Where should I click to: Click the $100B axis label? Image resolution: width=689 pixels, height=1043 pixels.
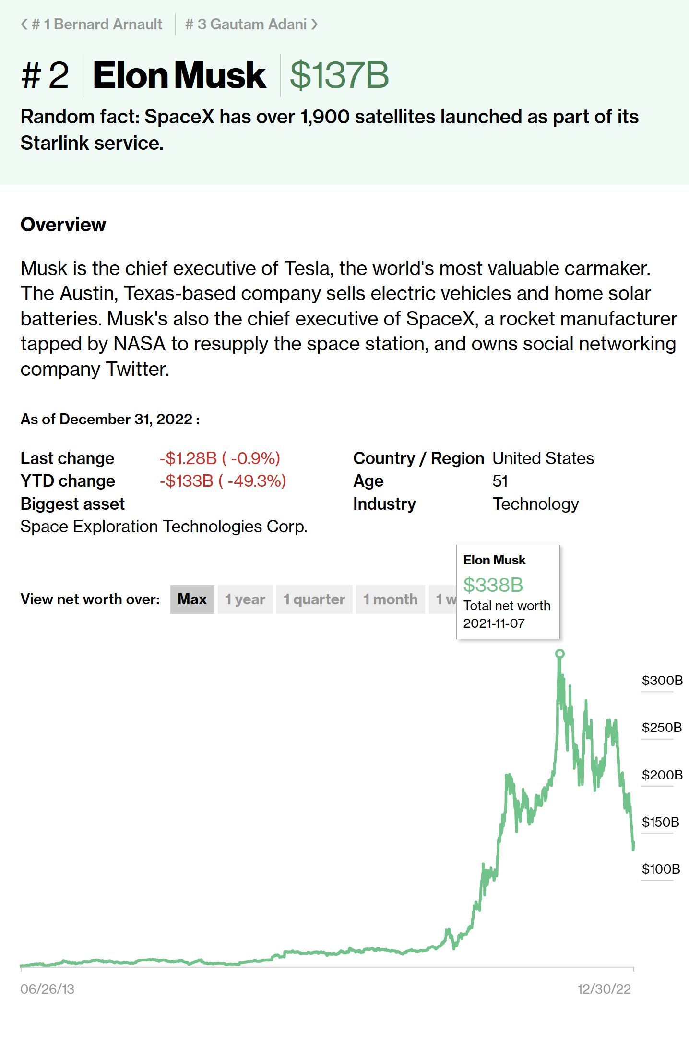[x=661, y=869]
